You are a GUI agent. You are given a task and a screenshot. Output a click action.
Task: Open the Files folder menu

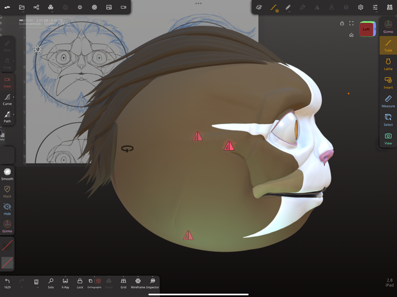(x=22, y=7)
